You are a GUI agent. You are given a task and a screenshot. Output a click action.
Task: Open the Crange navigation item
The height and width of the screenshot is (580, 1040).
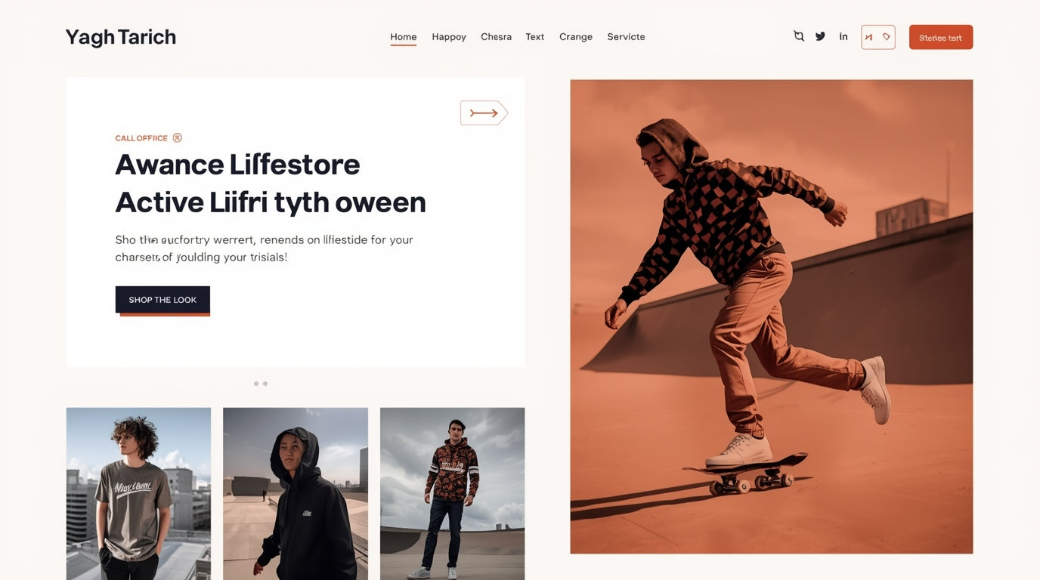click(576, 37)
